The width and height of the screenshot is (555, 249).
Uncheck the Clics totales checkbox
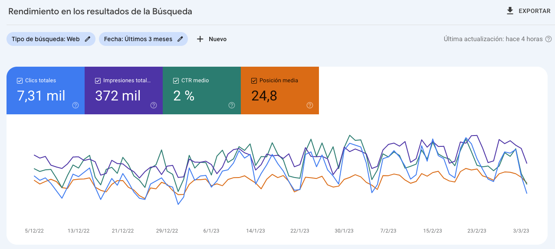(x=20, y=81)
